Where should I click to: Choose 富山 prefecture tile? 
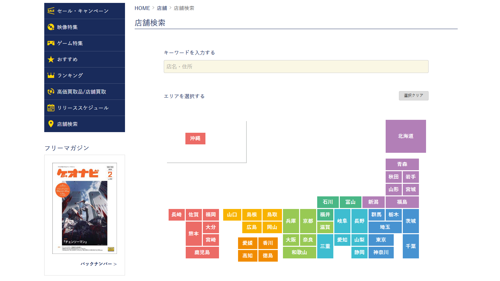pyautogui.click(x=350, y=202)
